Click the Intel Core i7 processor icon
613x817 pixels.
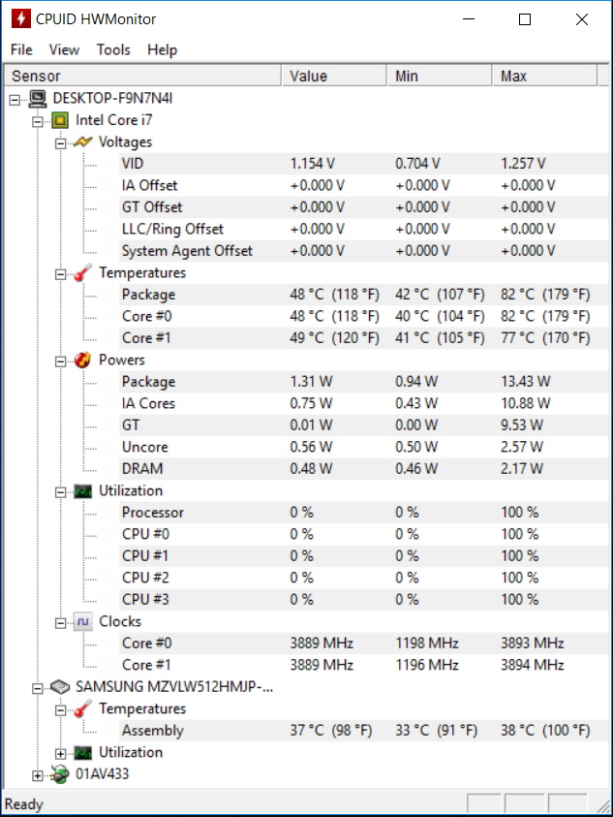pos(60,120)
